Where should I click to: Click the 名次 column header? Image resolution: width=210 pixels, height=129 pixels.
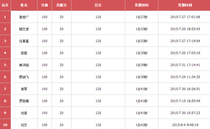click(x=5, y=5)
